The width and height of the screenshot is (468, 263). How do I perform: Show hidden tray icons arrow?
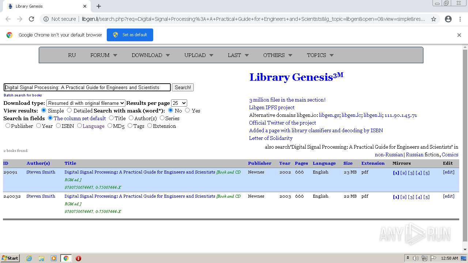[x=408, y=258]
